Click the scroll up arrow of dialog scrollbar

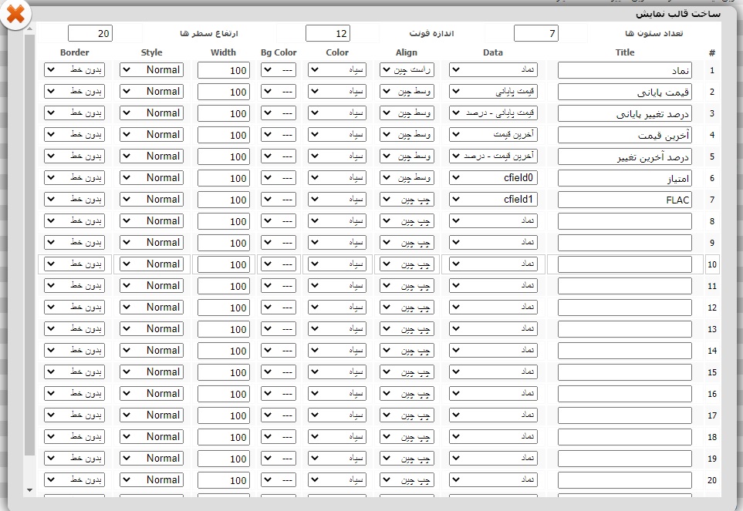click(x=29, y=29)
